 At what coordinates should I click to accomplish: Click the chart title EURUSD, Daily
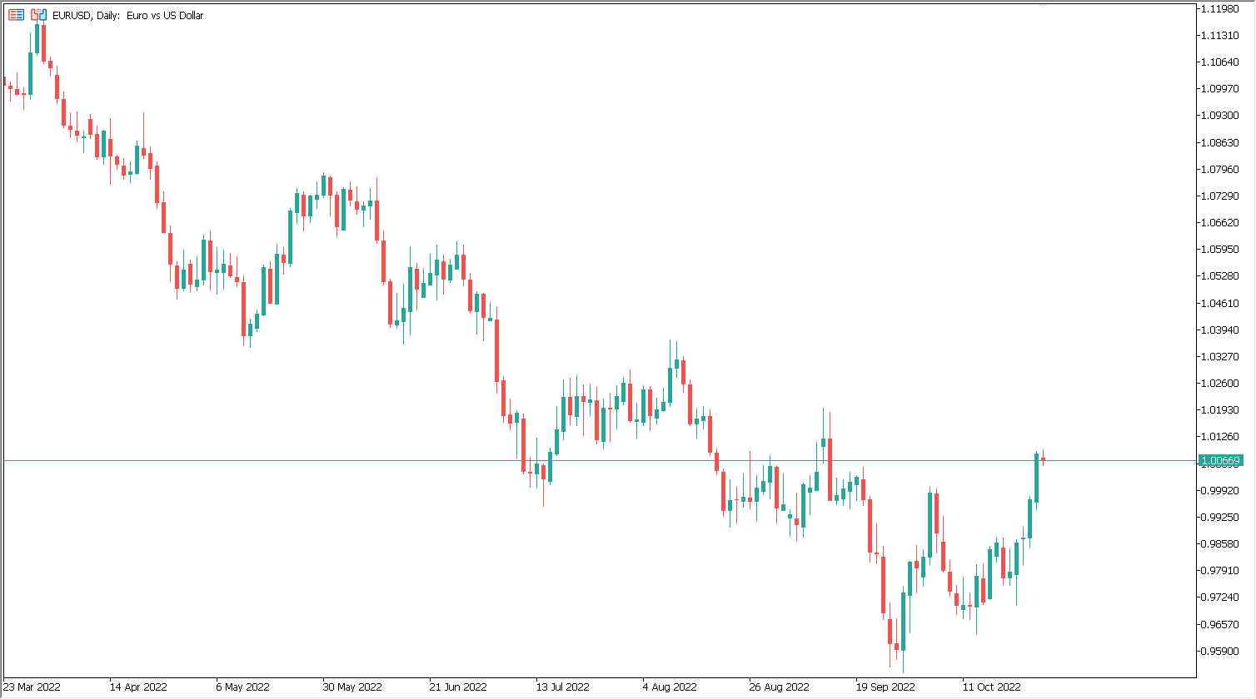tap(87, 16)
